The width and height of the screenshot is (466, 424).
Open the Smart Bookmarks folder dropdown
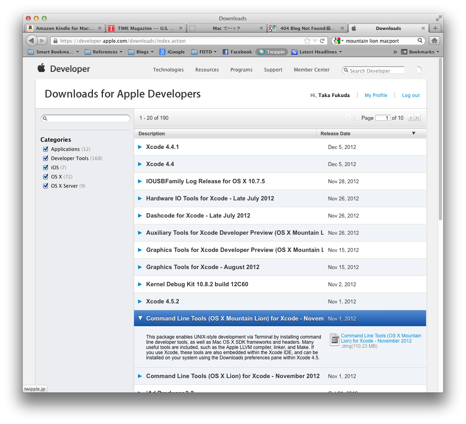53,52
